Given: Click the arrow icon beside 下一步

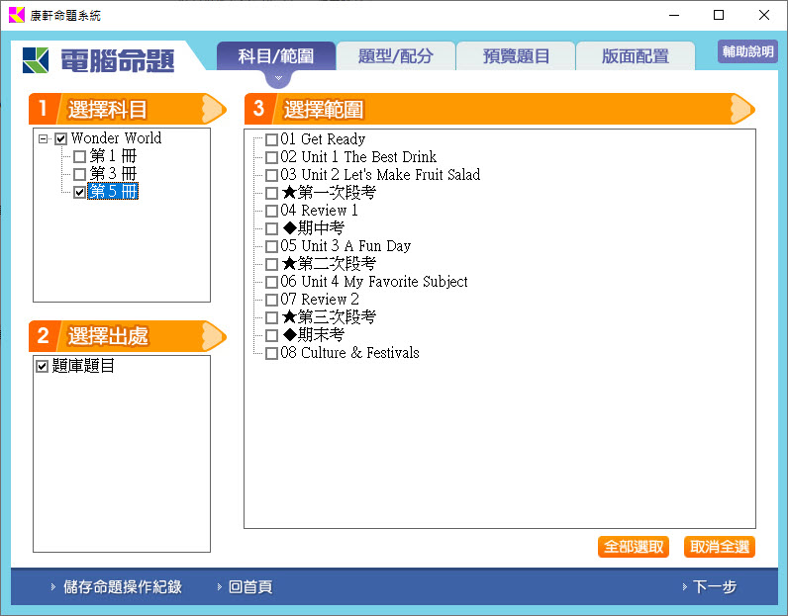Looking at the screenshot, I should click(684, 587).
